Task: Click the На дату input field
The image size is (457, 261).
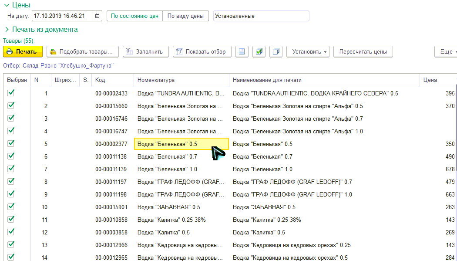Action: [x=63, y=16]
